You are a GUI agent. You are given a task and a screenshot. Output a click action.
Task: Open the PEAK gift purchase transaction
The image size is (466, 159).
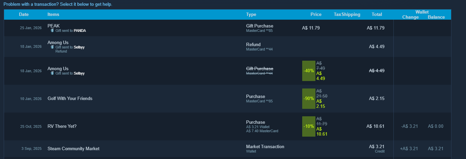coord(228,28)
